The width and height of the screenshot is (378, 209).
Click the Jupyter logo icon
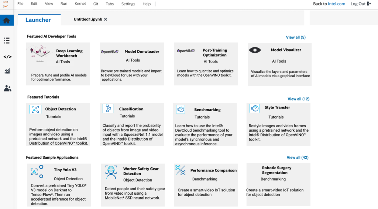point(6,4)
